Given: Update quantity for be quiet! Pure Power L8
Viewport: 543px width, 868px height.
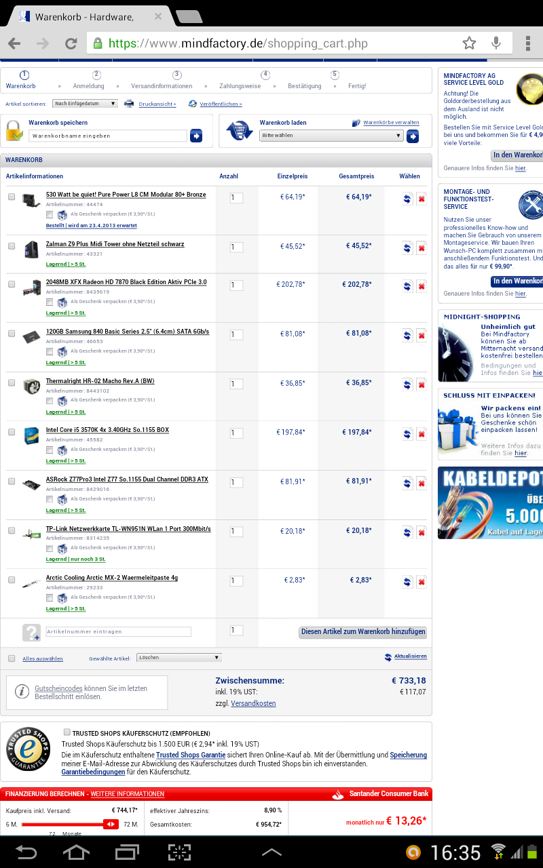Looking at the screenshot, I should click(x=407, y=199).
